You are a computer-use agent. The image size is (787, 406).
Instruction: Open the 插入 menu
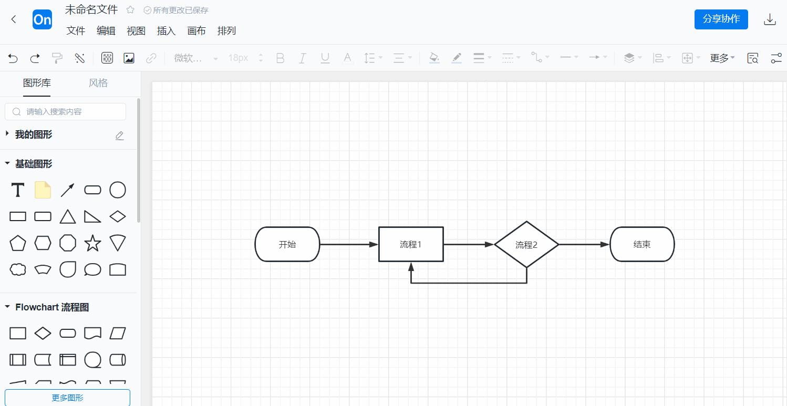[166, 31]
